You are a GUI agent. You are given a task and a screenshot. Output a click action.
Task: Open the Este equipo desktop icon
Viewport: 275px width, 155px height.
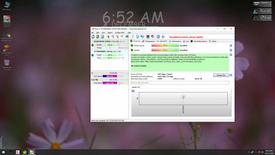tap(7, 6)
